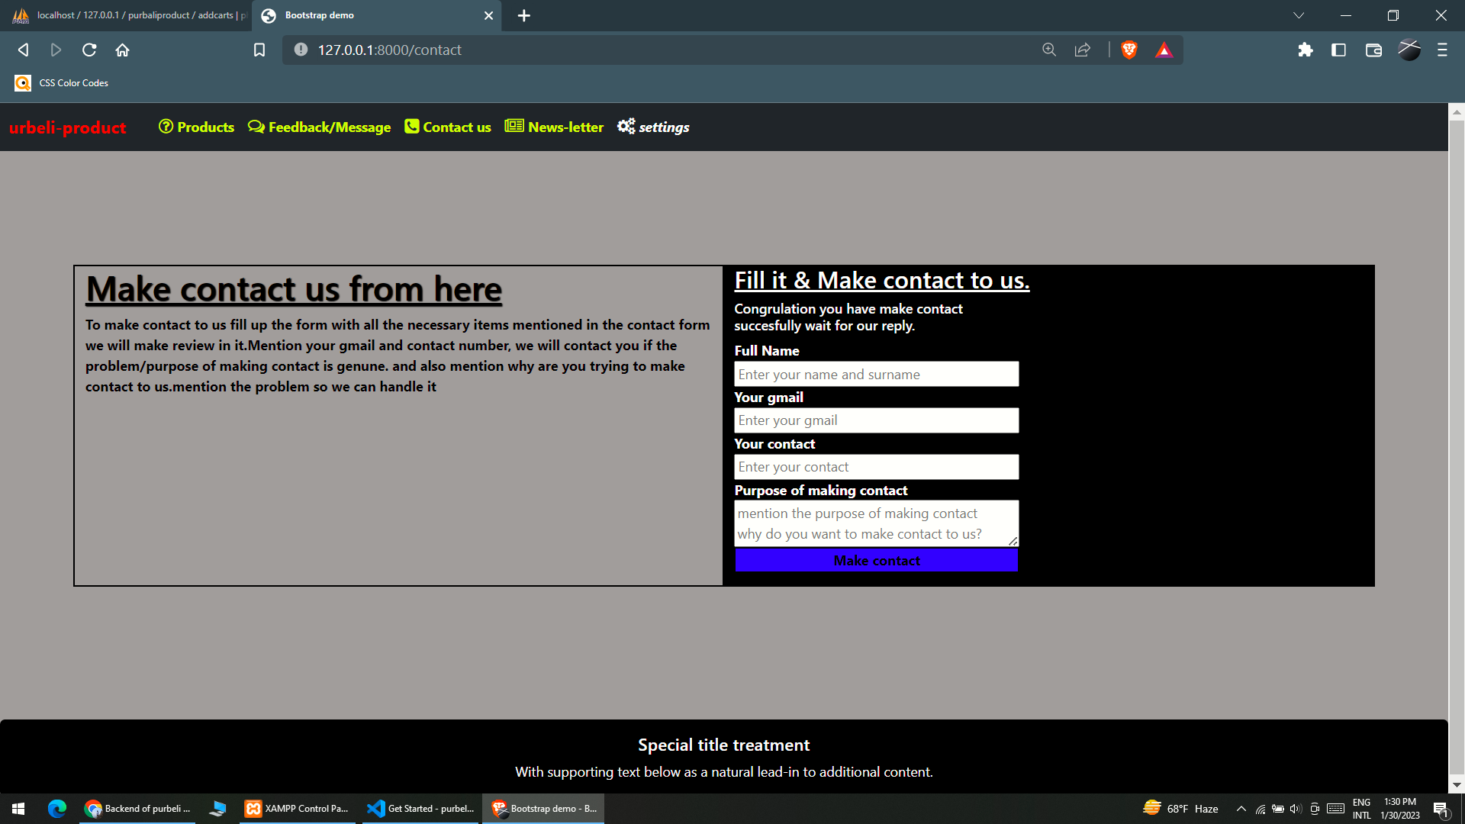Click the zoom magnifier icon in address bar
Screen dimensions: 1465x824
coord(1049,50)
